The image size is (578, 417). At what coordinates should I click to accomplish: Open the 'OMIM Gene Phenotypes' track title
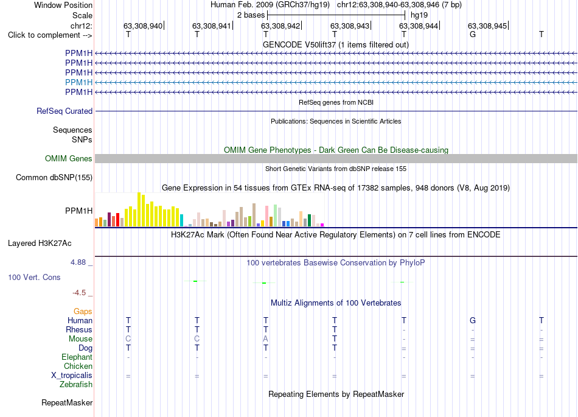pyautogui.click(x=336, y=150)
